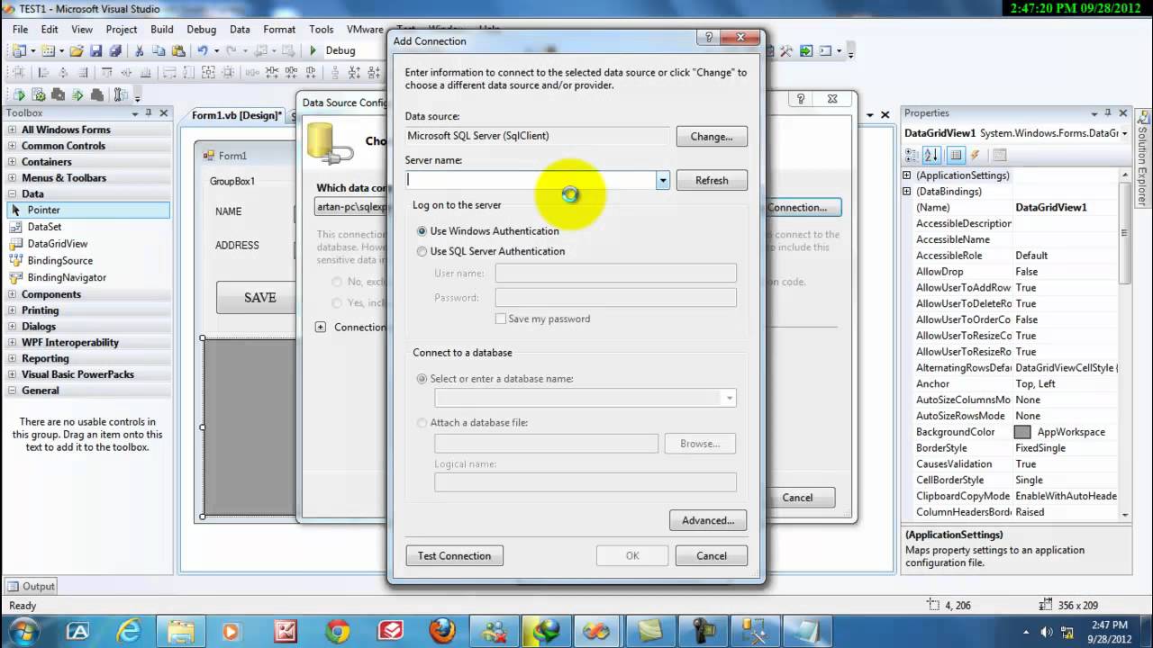This screenshot has height=648, width=1153.
Task: Open the Format menu
Action: pyautogui.click(x=279, y=29)
